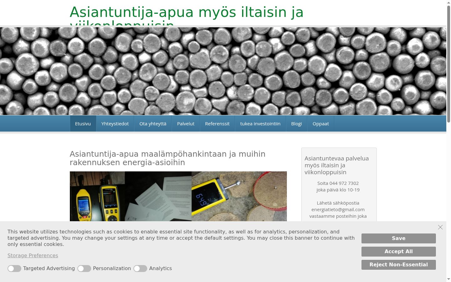Click the Save button in cookie banner

(398, 238)
